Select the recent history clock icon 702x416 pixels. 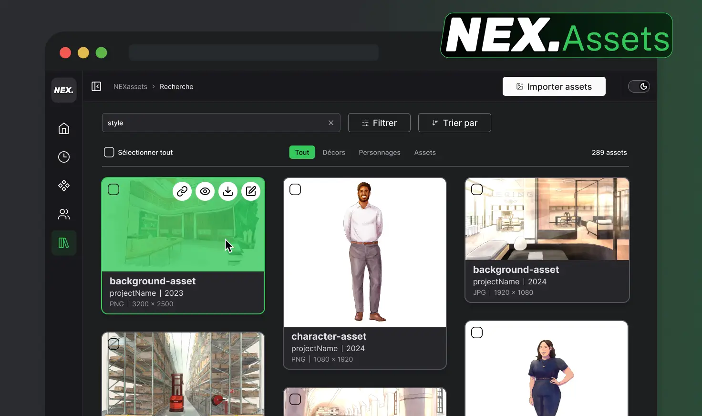63,157
